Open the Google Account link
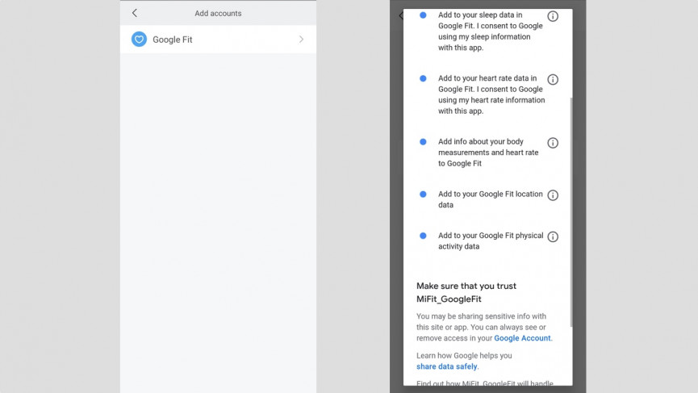 click(x=522, y=338)
